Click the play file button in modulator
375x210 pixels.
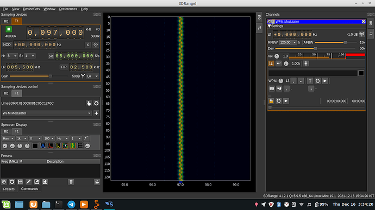pos(286,101)
